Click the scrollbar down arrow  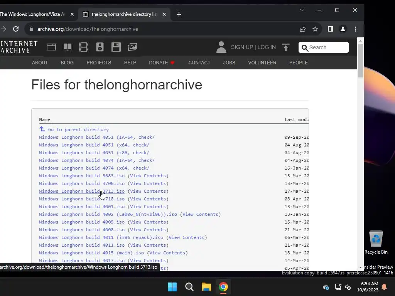pos(361,267)
